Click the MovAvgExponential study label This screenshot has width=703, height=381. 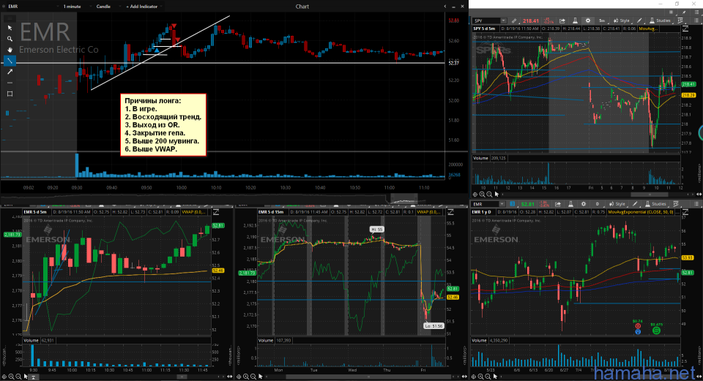(x=641, y=212)
